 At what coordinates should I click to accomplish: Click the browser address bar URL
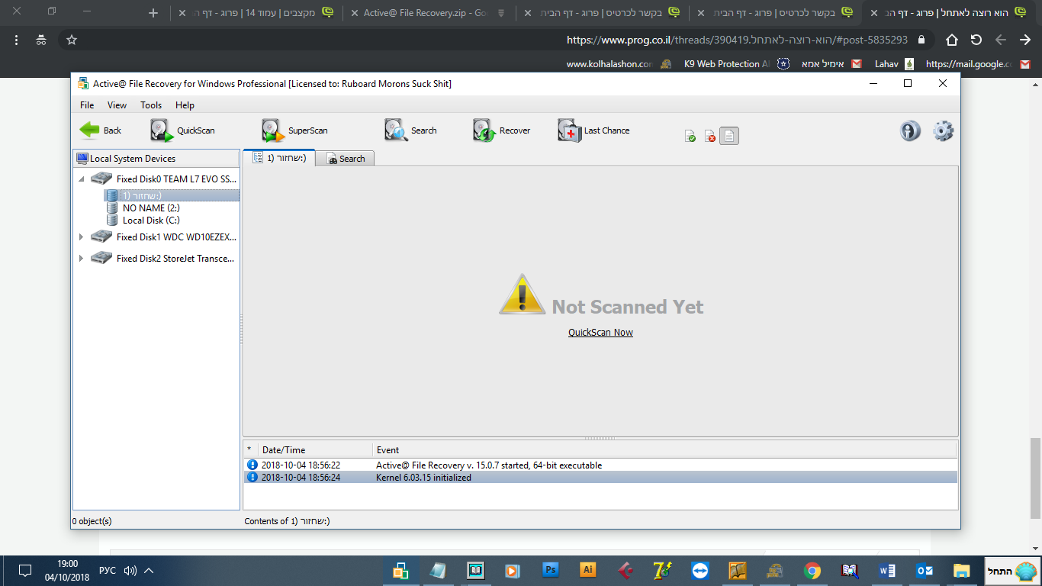[x=737, y=40]
